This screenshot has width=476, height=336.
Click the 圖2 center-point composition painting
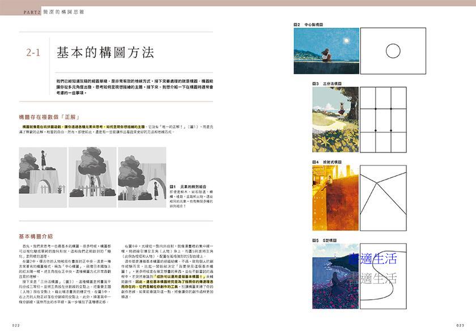coord(326,51)
